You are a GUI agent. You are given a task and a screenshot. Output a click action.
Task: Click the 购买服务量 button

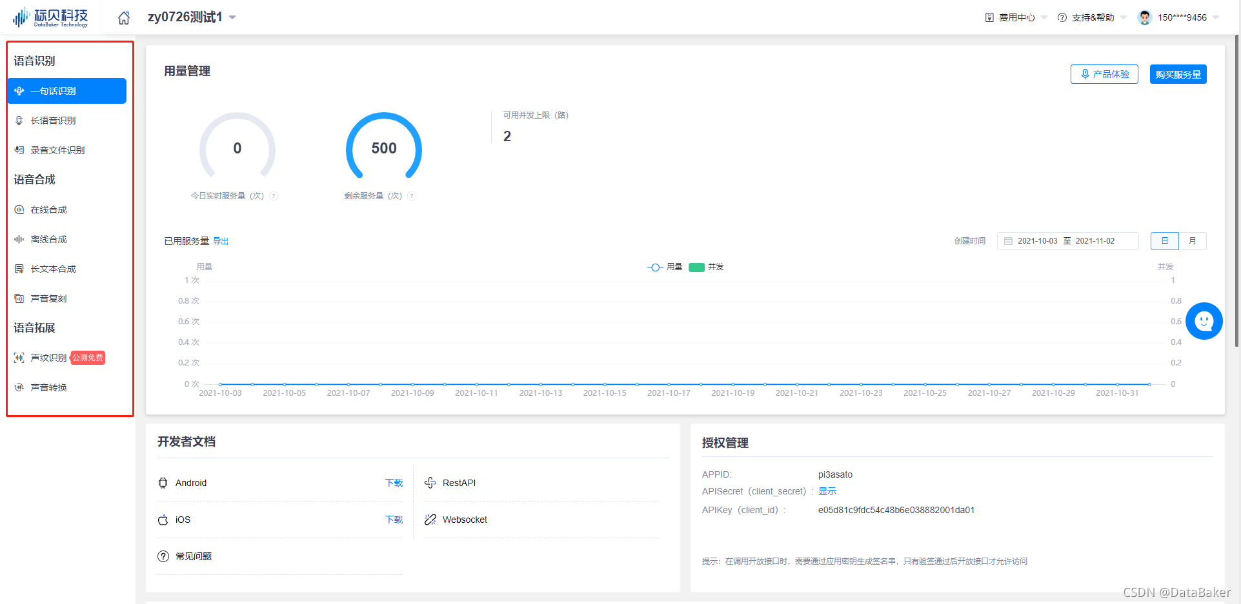click(x=1178, y=74)
